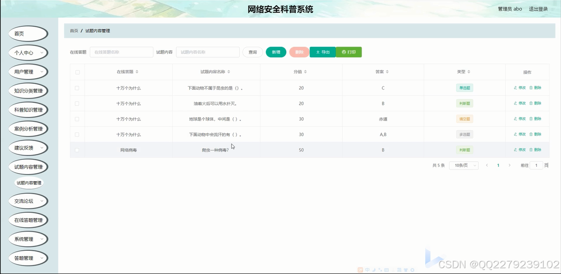The image size is (561, 274).
Task: Expand the 个人中心 sidebar menu
Action: point(27,53)
